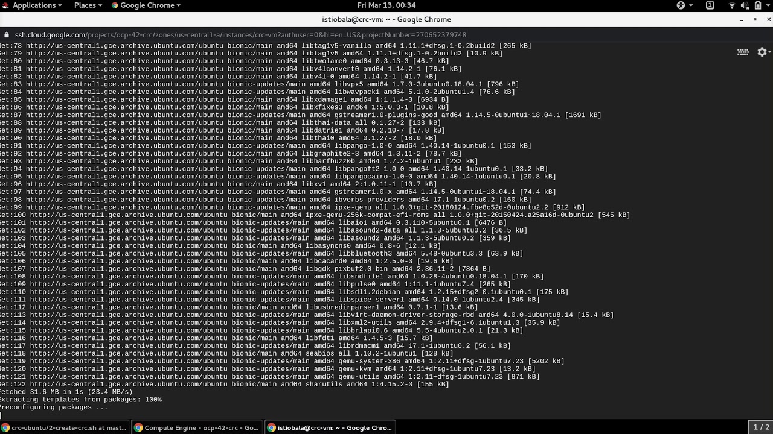The height and width of the screenshot is (434, 773).
Task: Click the seabios package line
Action: 226,353
